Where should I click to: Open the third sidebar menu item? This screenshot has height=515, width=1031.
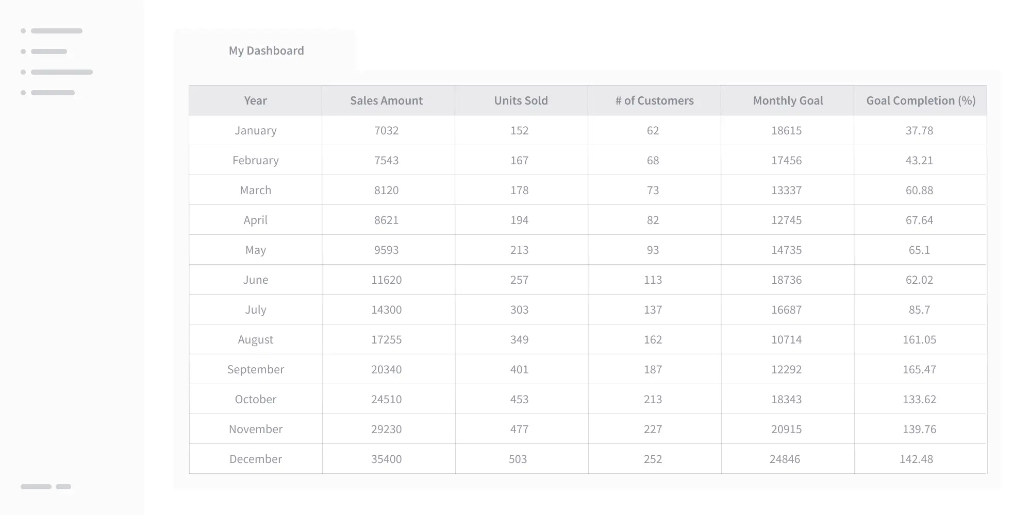61,72
